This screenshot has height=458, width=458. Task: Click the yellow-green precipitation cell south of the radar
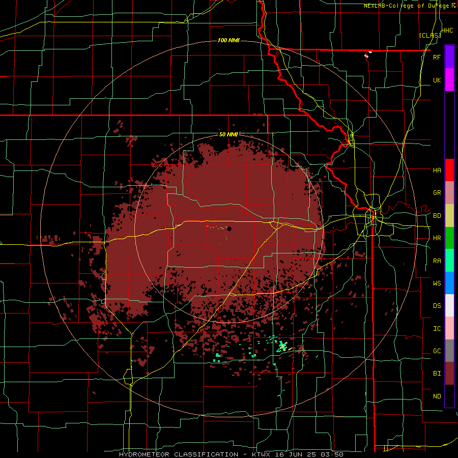(283, 346)
